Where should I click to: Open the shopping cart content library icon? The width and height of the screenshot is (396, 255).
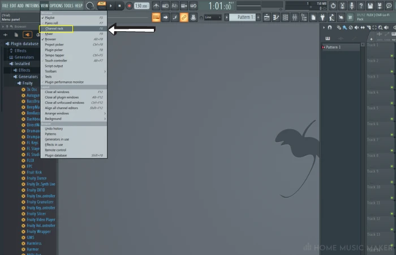point(350,18)
